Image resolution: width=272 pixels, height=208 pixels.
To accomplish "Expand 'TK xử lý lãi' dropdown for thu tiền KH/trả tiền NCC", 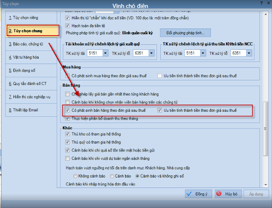I will pos(203,53).
